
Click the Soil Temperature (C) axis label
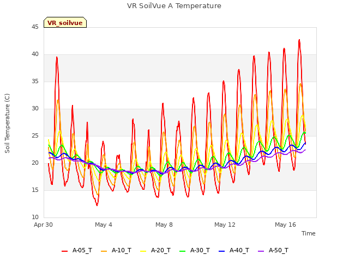(x=7, y=123)
